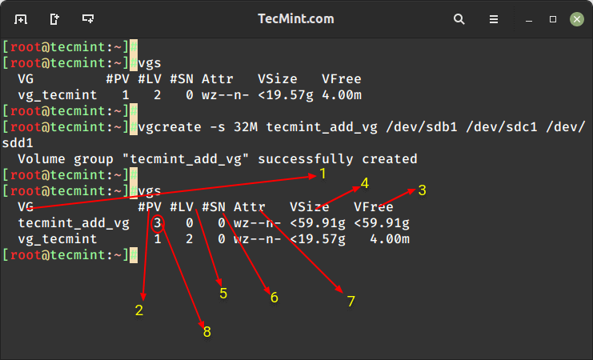Click the VFree header in the first table
Screen dimensions: 593x360
(341, 79)
